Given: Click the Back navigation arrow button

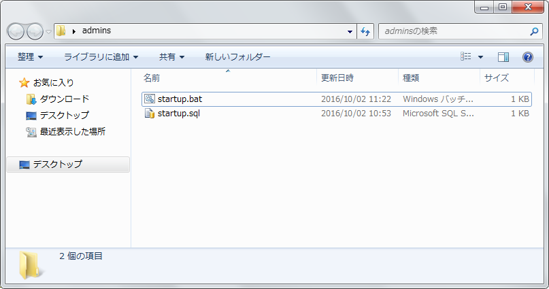Looking at the screenshot, I should 16,31.
